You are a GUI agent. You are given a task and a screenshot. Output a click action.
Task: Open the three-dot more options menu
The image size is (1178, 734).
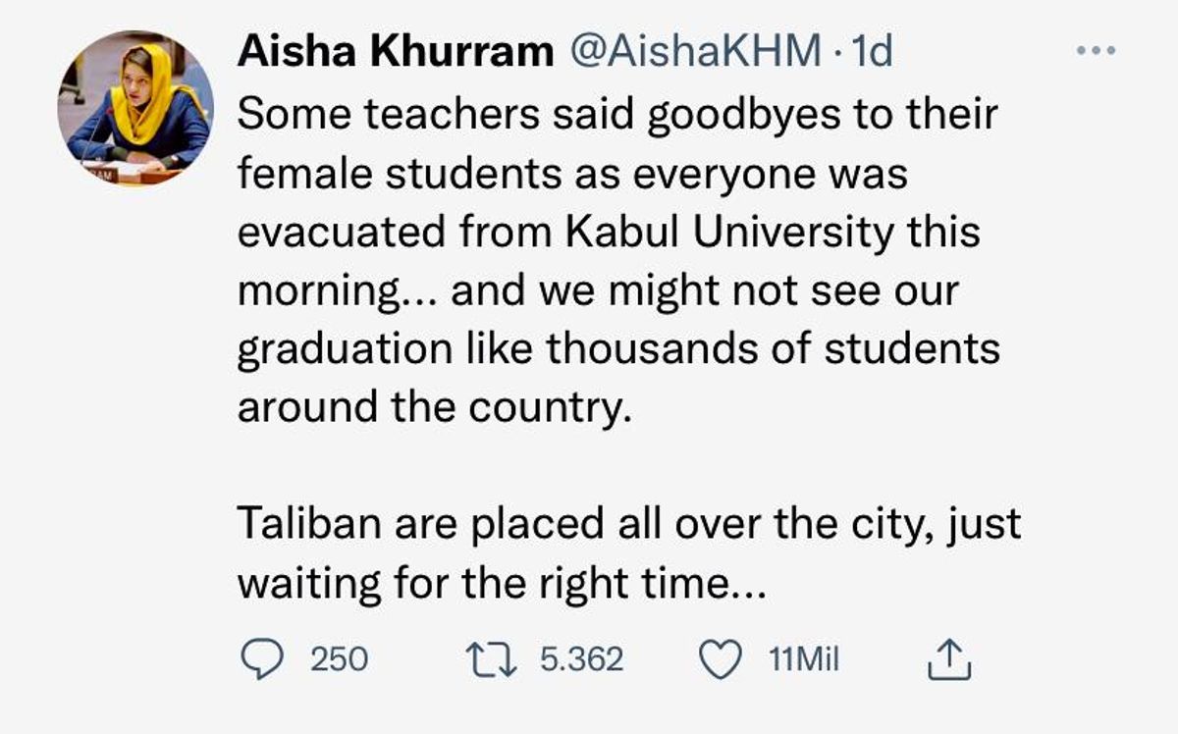coord(1097,51)
